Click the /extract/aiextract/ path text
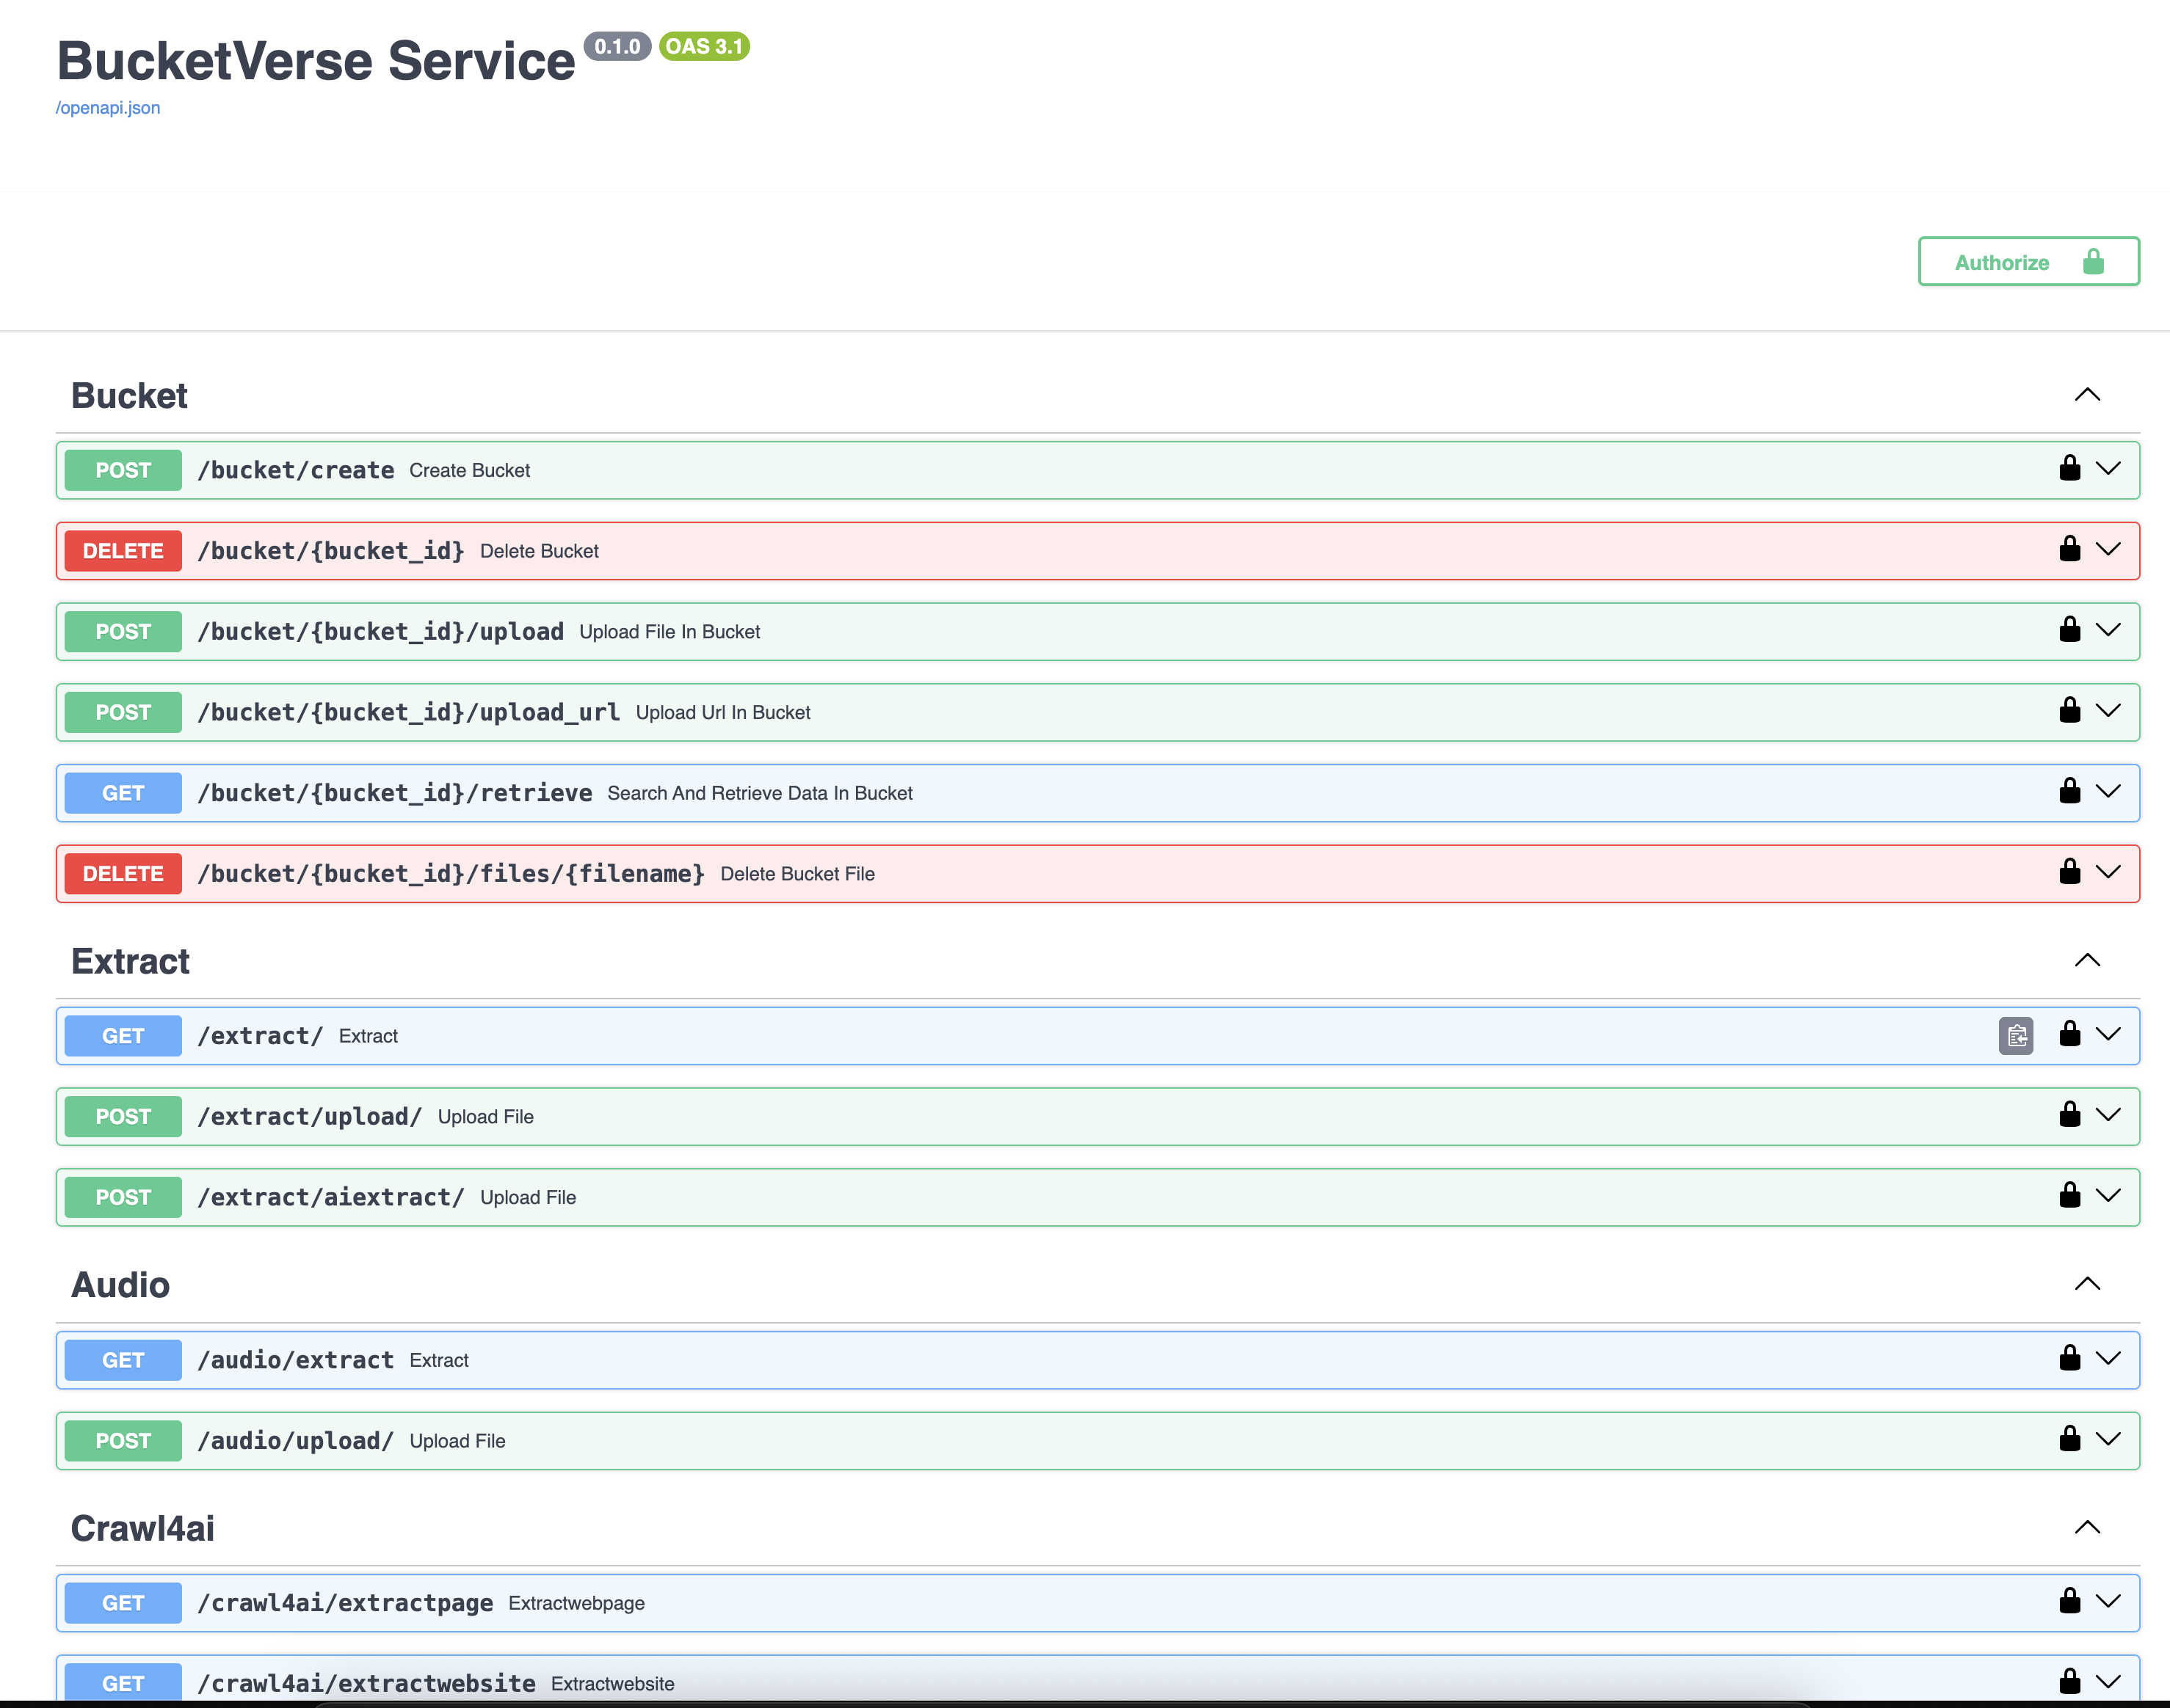Image resolution: width=2170 pixels, height=1708 pixels. point(331,1197)
